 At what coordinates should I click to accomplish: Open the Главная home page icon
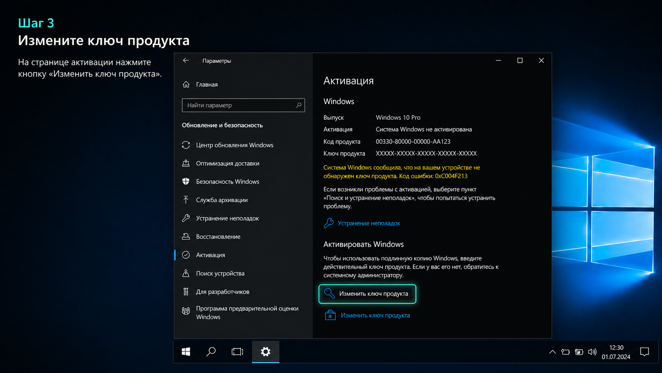pos(186,84)
